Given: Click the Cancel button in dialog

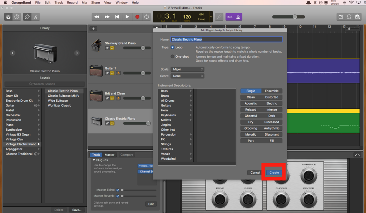Looking at the screenshot, I should (x=255, y=173).
